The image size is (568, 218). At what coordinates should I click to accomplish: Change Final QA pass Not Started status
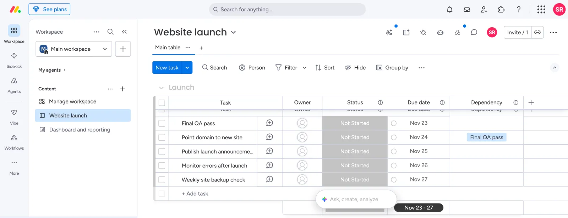(355, 123)
